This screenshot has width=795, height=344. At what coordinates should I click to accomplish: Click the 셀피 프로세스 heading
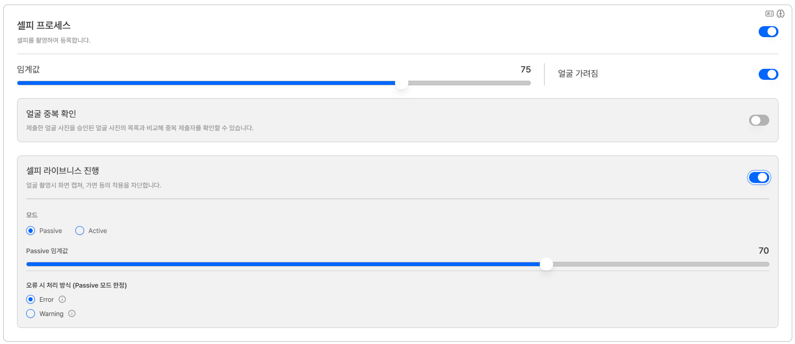coord(44,25)
